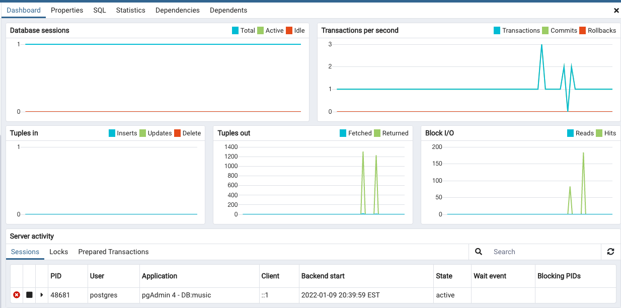Switch to the Properties tab
The height and width of the screenshot is (308, 621).
67,10
